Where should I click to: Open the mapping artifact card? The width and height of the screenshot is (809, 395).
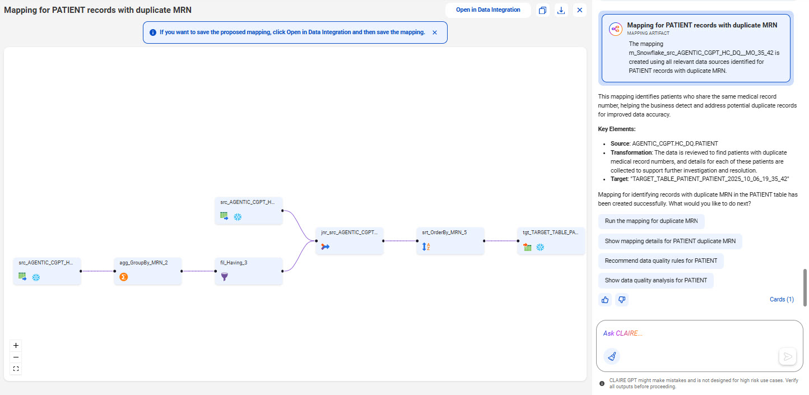coord(696,49)
